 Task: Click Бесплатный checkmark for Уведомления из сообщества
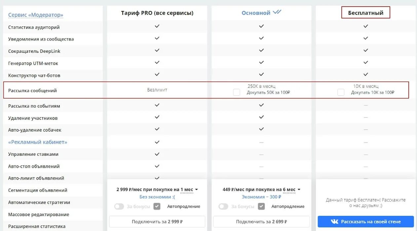pos(365,38)
